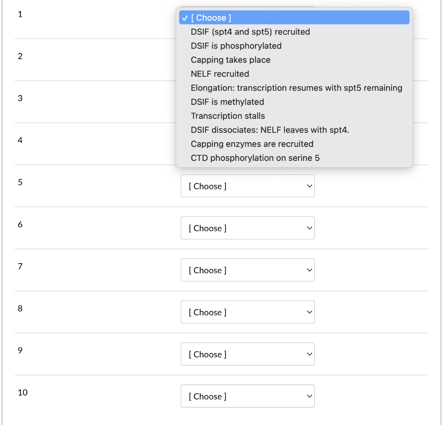444x425 pixels.
Task: Choose 'DSIF is phosphorylated' from the list
Action: coord(294,46)
